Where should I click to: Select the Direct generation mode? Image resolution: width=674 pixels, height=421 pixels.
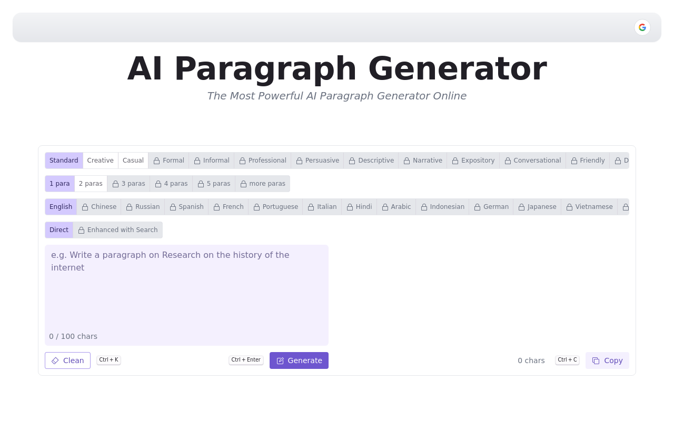59,230
